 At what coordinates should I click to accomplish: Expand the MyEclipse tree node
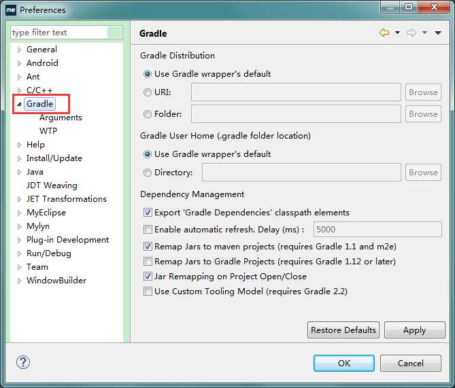tap(19, 213)
